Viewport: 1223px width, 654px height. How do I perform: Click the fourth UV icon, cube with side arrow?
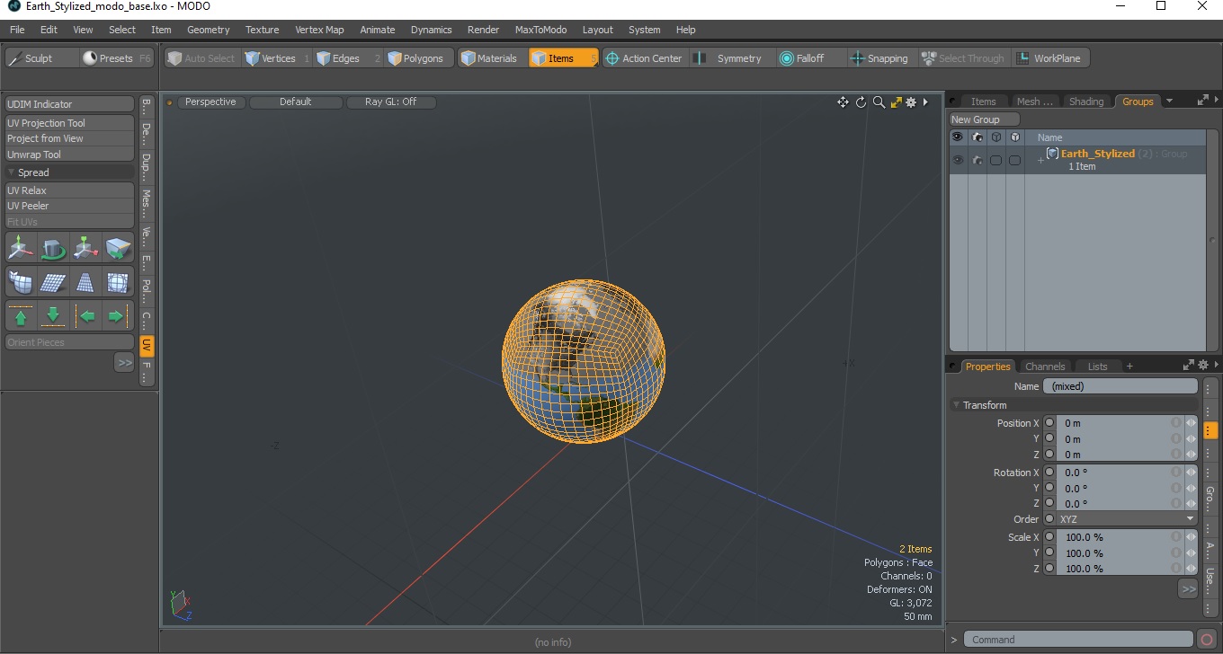point(118,247)
